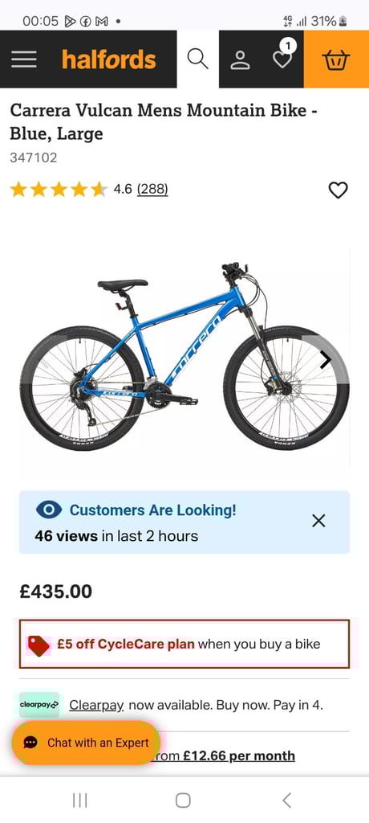Tap the clearpay logo badge

click(39, 704)
